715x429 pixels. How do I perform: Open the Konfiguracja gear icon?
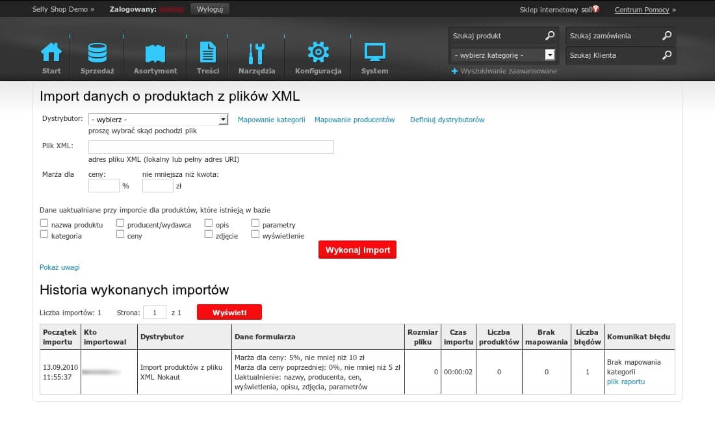tap(318, 53)
